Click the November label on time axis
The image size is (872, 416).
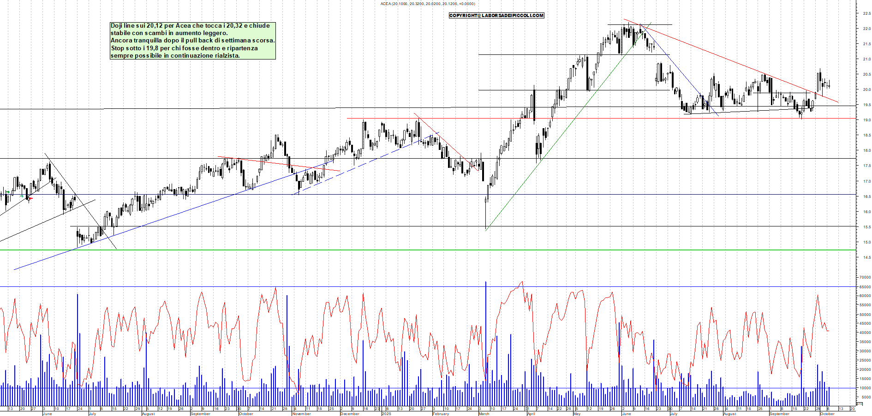point(301,414)
